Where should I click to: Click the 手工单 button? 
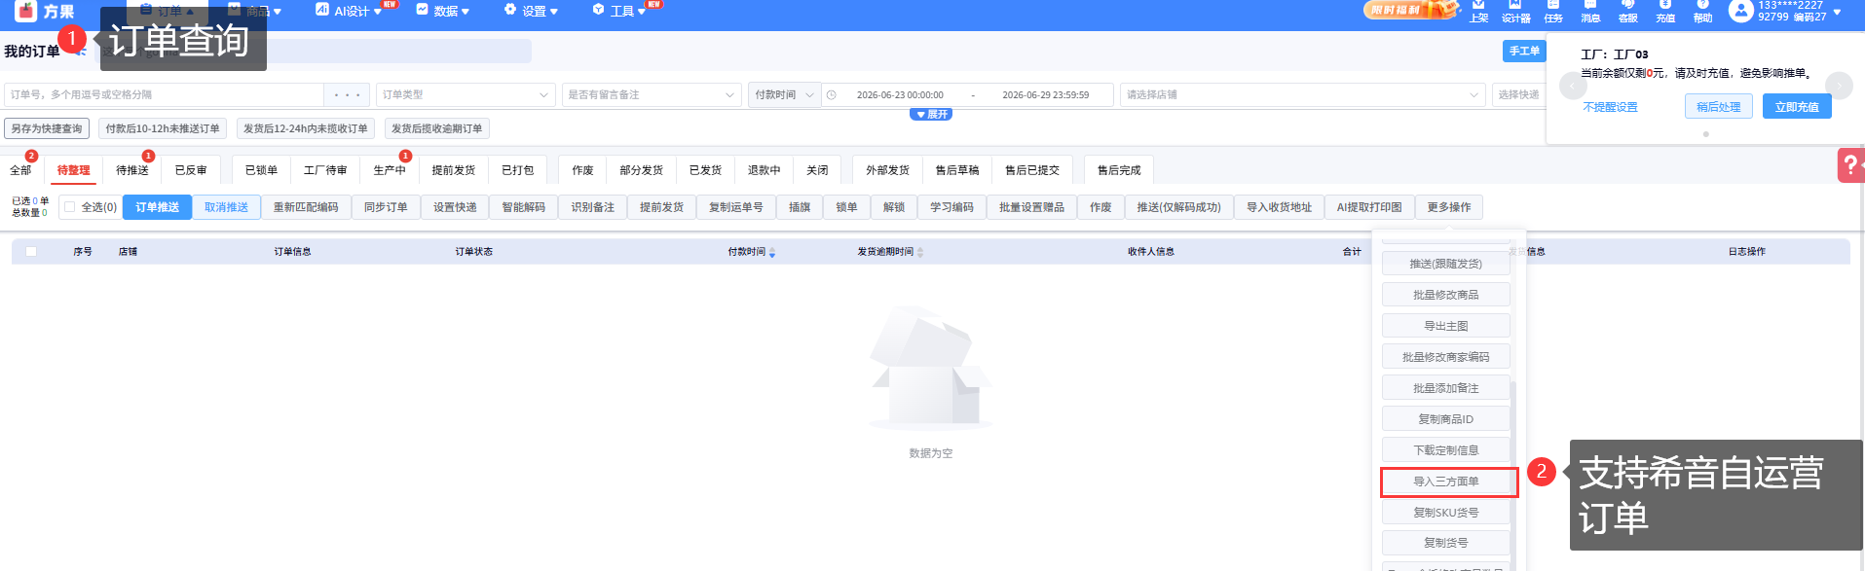tap(1524, 51)
